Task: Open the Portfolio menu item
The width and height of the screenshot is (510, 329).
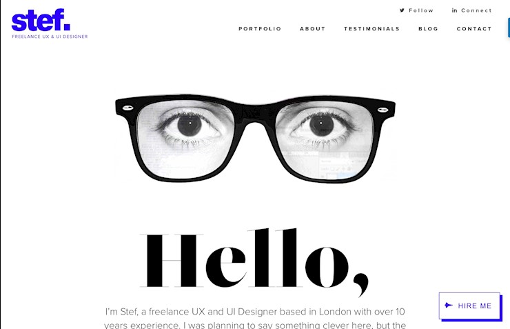Action: point(260,29)
